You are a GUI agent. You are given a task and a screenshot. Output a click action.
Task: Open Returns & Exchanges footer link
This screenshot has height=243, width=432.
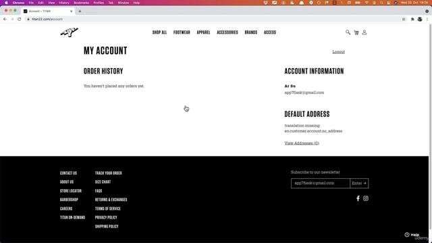point(111,200)
